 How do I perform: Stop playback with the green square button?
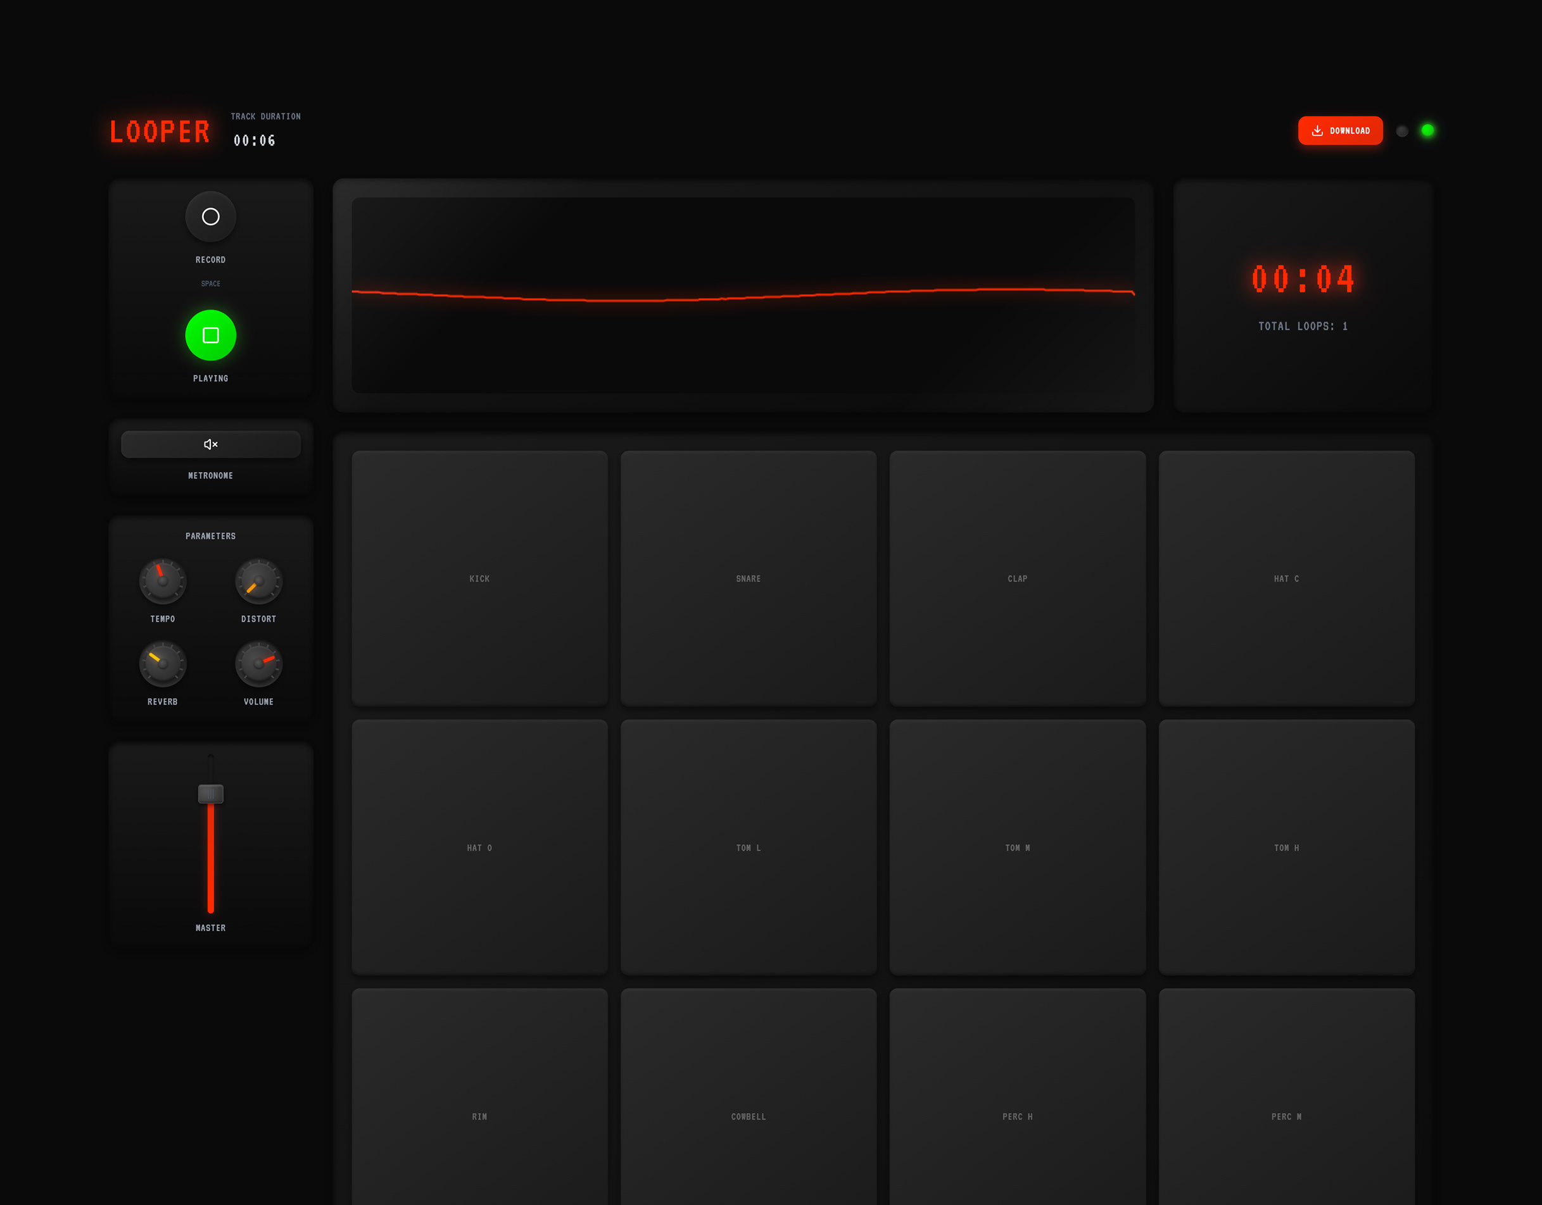pos(210,335)
